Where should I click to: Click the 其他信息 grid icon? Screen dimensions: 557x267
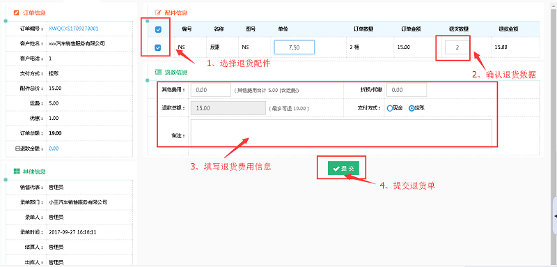coord(16,171)
